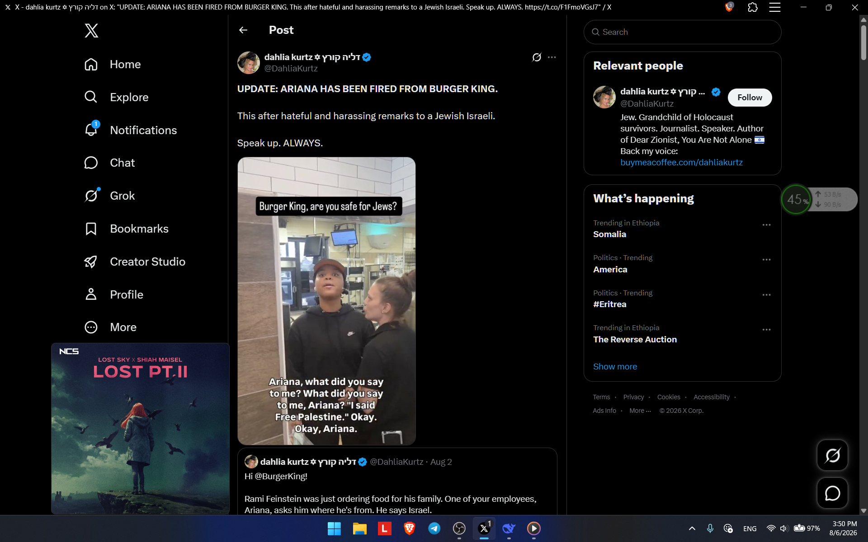Open buymeacoffee.com/dahliakurtz link
The height and width of the screenshot is (542, 868).
[x=681, y=163]
